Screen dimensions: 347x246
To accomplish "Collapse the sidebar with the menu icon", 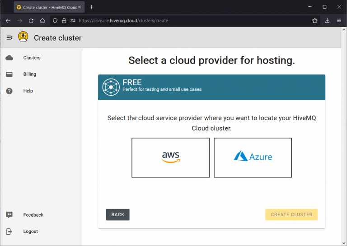I will 9,37.
